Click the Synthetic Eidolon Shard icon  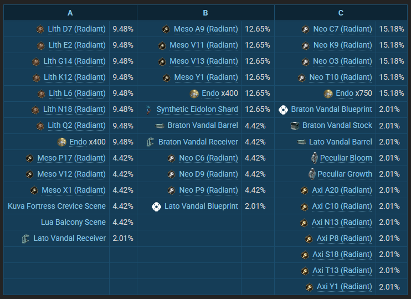pyautogui.click(x=148, y=110)
